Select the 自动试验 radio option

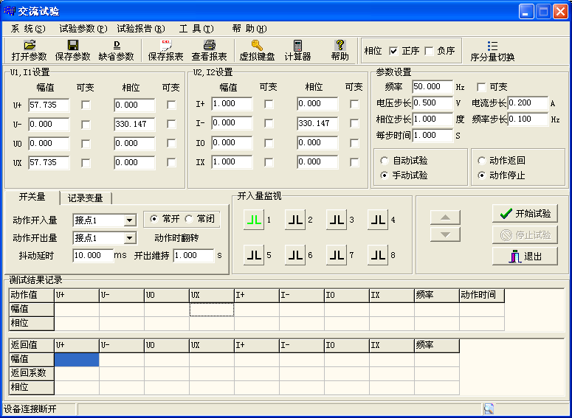point(385,160)
